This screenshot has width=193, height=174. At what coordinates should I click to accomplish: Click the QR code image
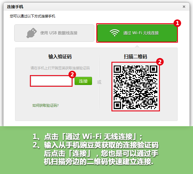(x=136, y=87)
